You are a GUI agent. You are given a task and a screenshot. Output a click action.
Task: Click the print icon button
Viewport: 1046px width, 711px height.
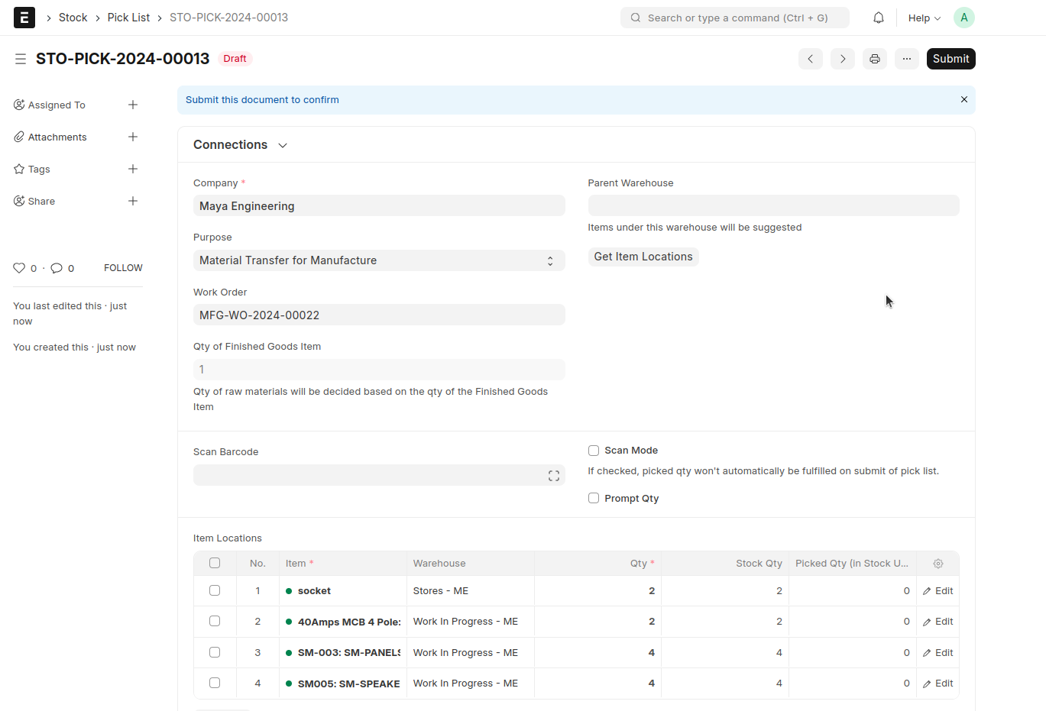coord(874,59)
